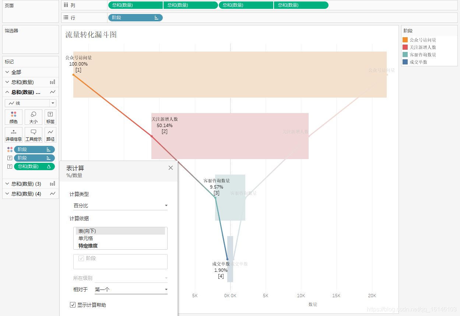The width and height of the screenshot is (460, 316).
Task: Click the 阶段 legend title
Action: 408,31
